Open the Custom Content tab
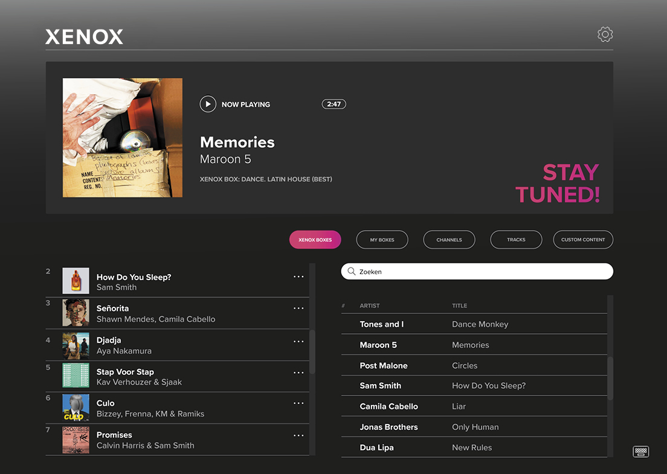 (583, 240)
